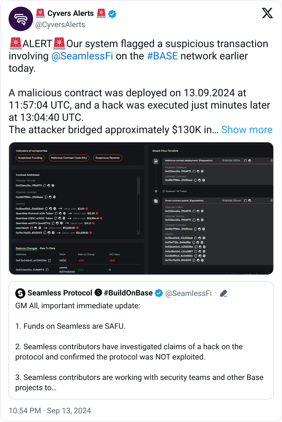Open the #BASE hashtag link
The image size is (282, 422).
coord(162,56)
